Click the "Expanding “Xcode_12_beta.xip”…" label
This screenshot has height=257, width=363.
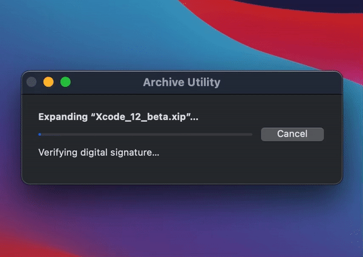click(119, 117)
